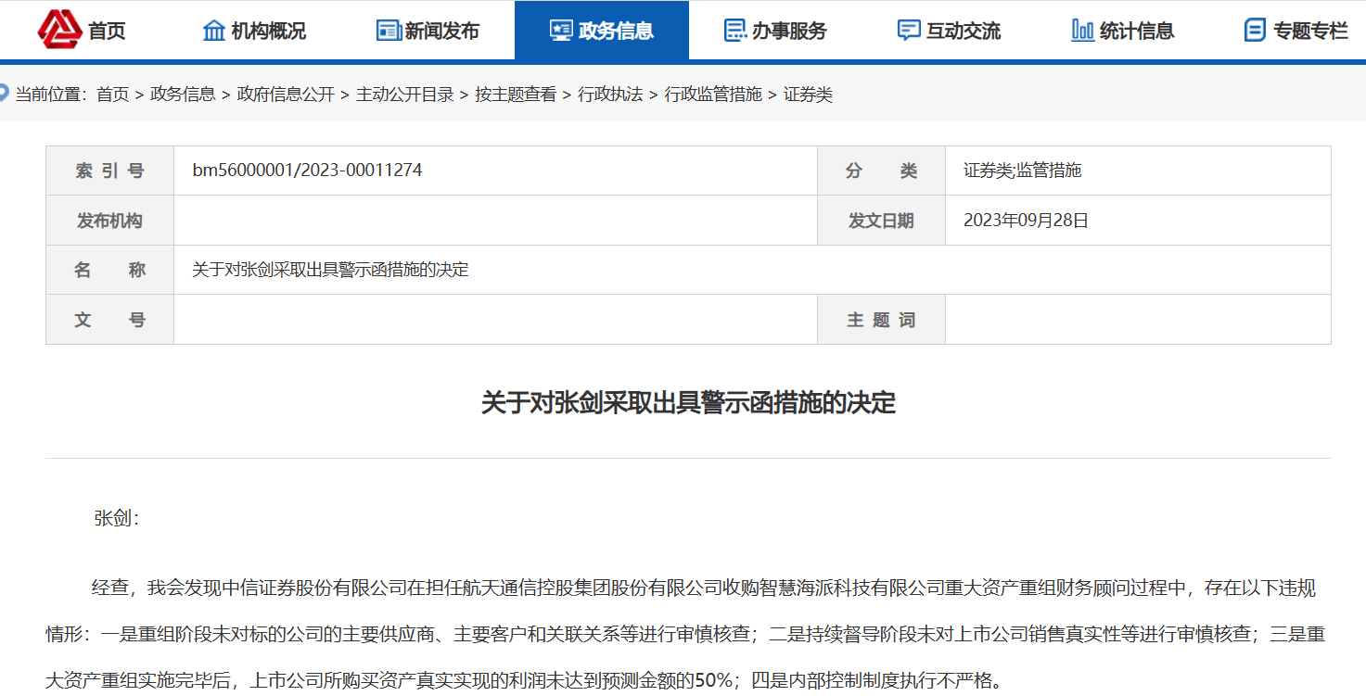The height and width of the screenshot is (696, 1366).
Task: Click the building icon beside 机构概况
Action: point(214,31)
